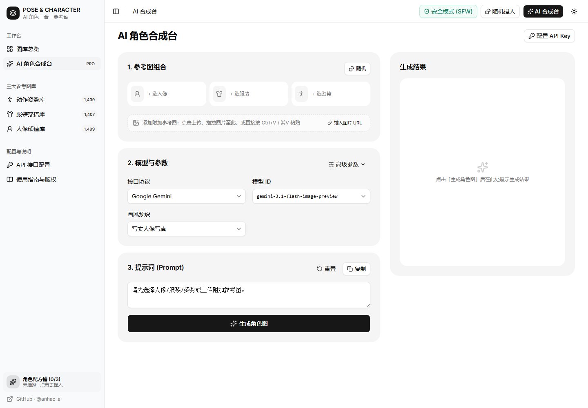This screenshot has height=408, width=588.
Task: Click the shirt icon in 选服装 slot
Action: pyautogui.click(x=219, y=94)
